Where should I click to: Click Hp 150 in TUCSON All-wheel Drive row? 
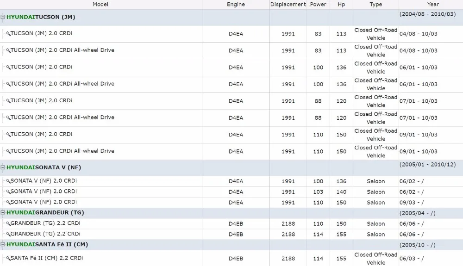(341, 152)
